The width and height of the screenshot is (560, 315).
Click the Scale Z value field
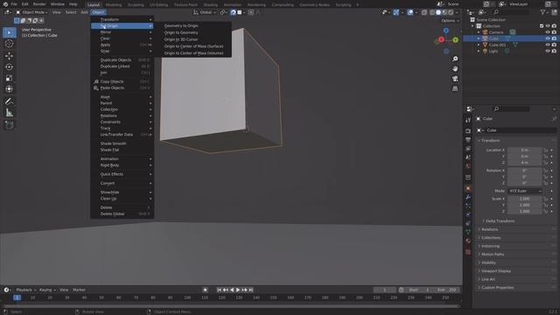tap(525, 212)
